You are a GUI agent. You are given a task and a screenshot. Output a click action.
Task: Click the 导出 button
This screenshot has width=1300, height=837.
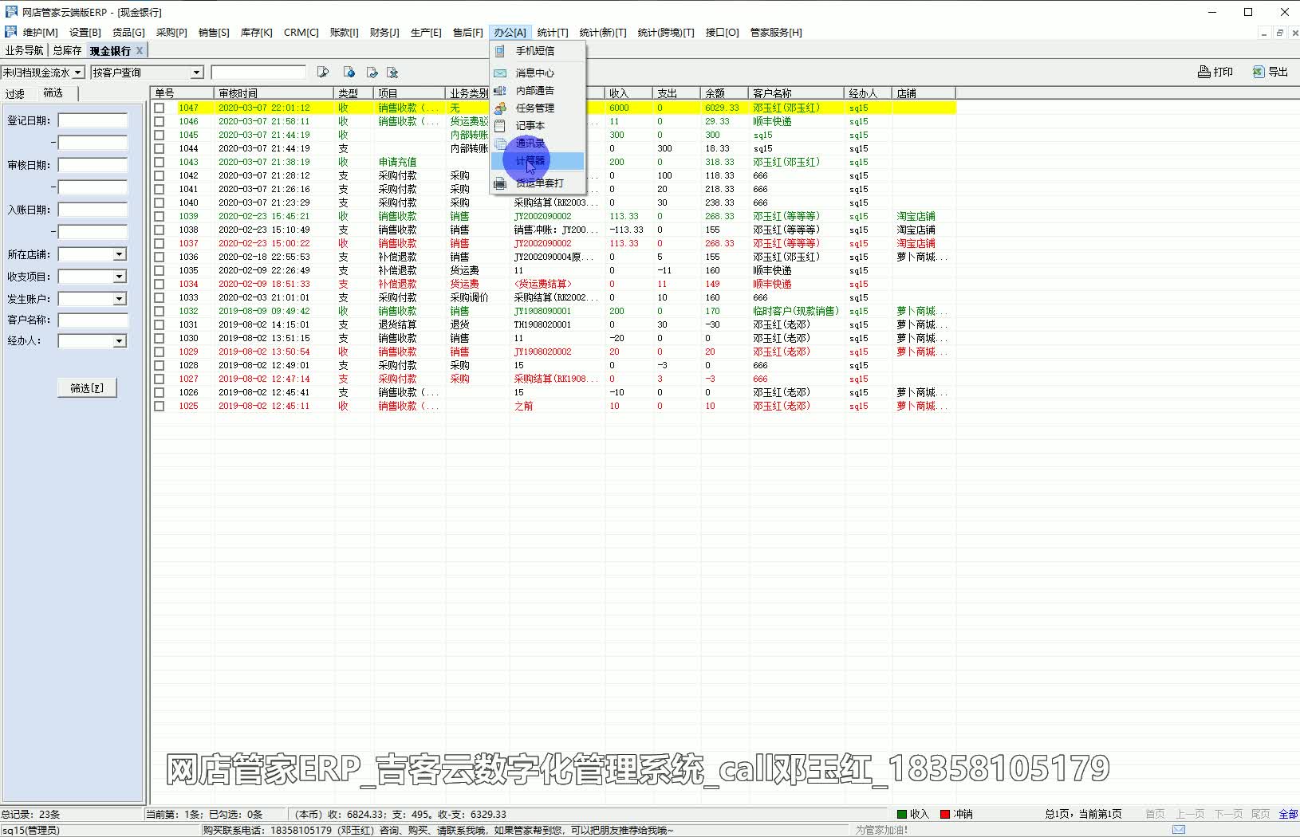click(1270, 72)
